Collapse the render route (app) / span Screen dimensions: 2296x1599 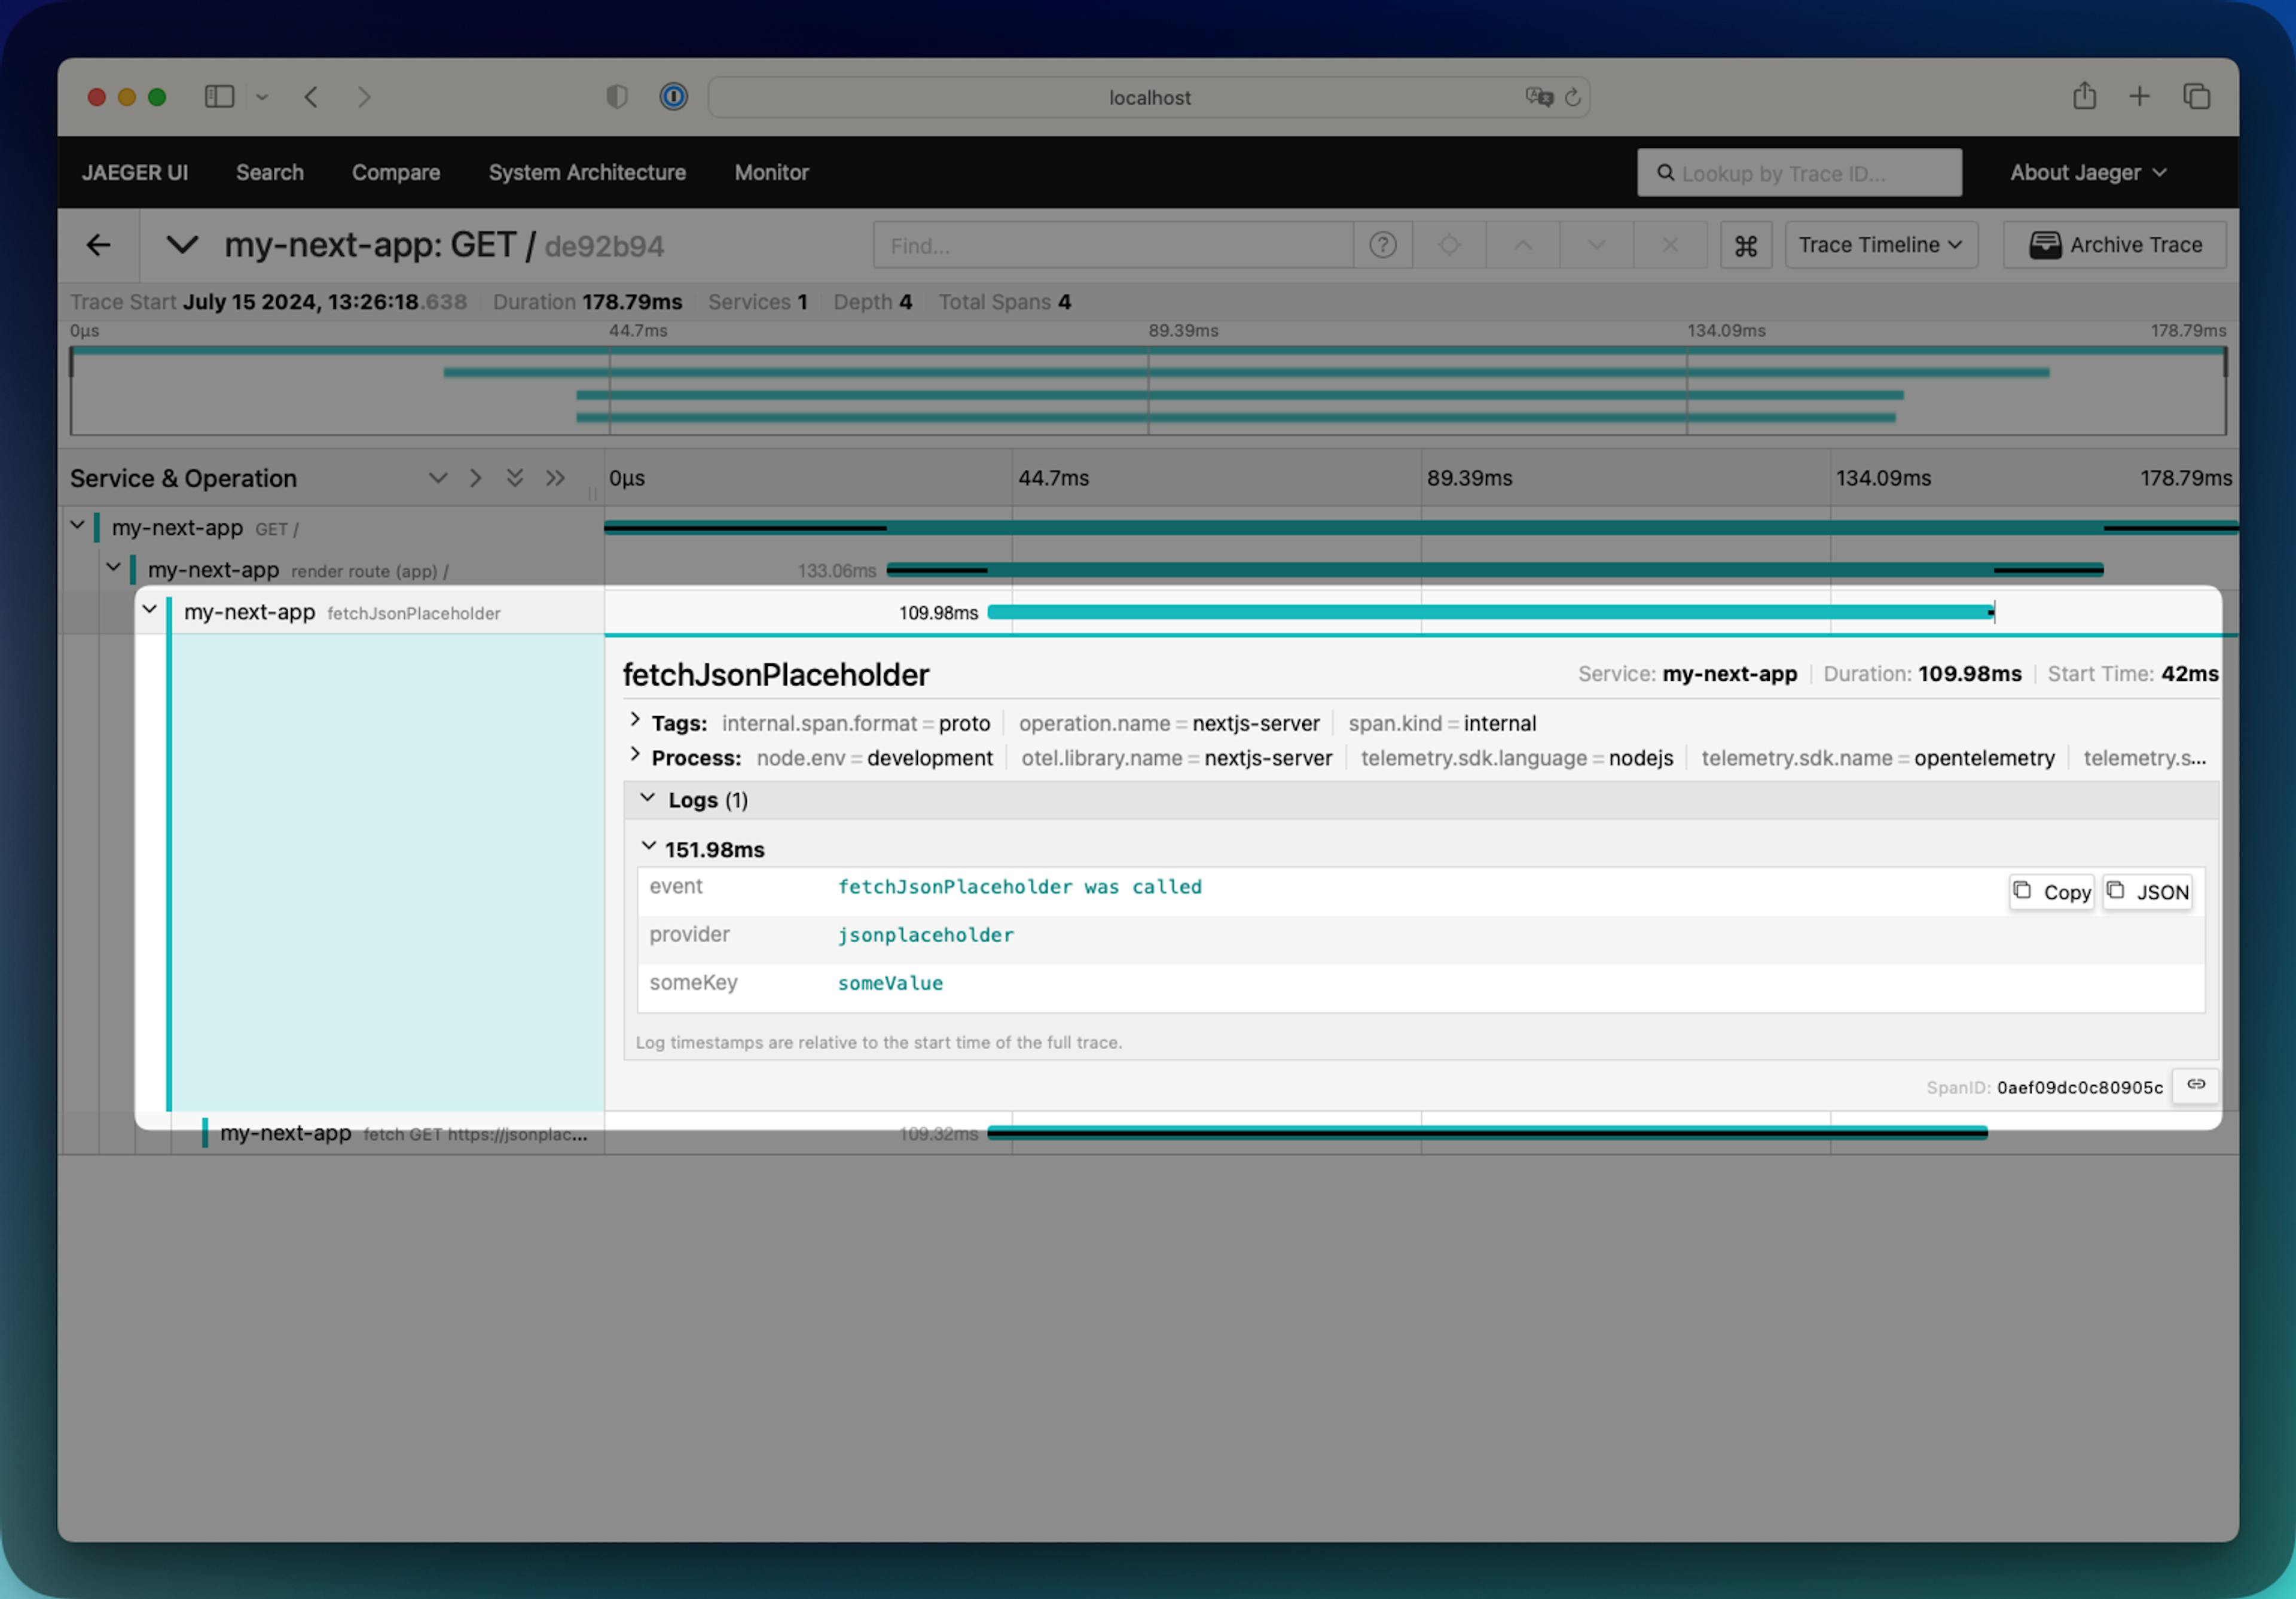113,567
